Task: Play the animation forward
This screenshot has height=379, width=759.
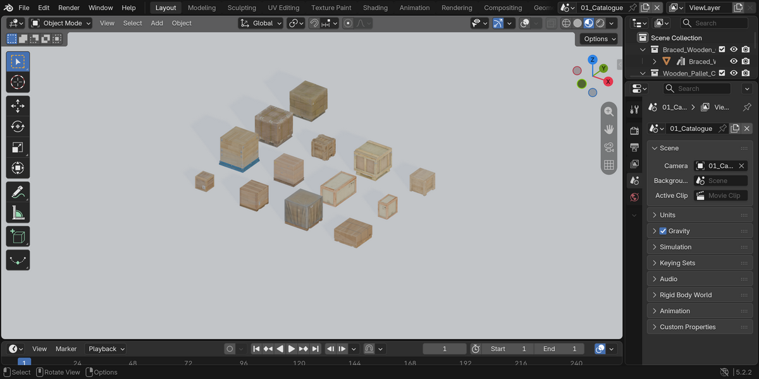Action: coord(292,349)
